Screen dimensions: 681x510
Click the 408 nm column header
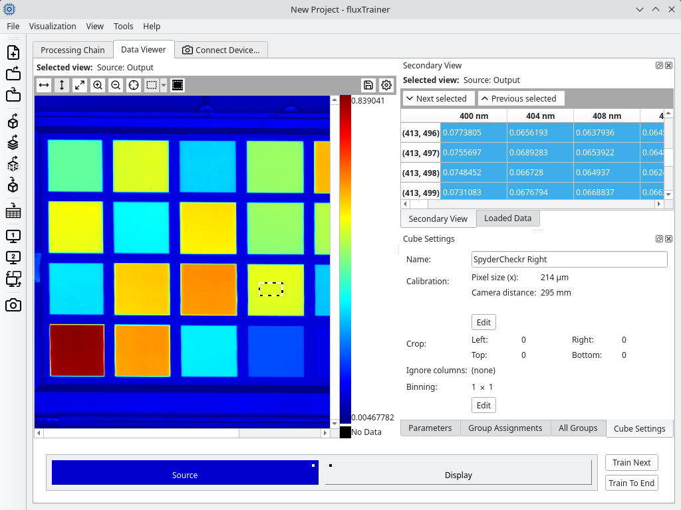click(x=607, y=116)
